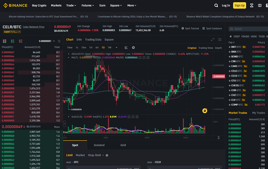Collapse the Vol(CELR) indicator arrow
The height and width of the screenshot is (169, 268).
[69, 117]
